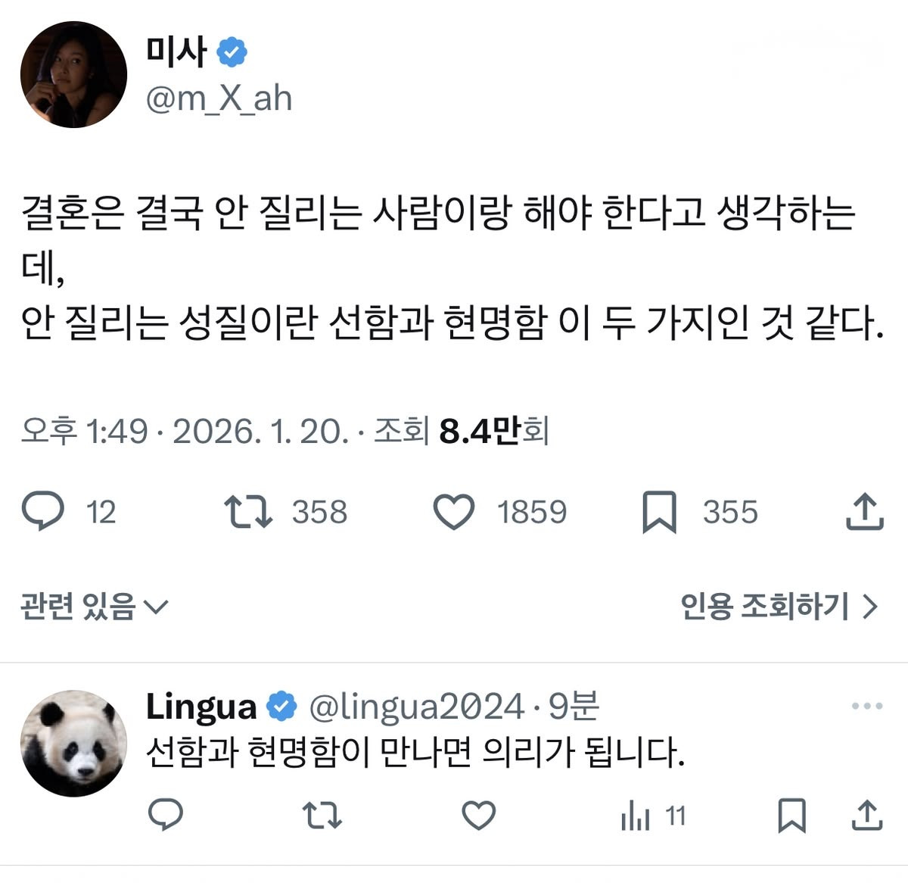This screenshot has width=908, height=883.
Task: Bookmark the main post with 355 saves
Action: [x=659, y=512]
